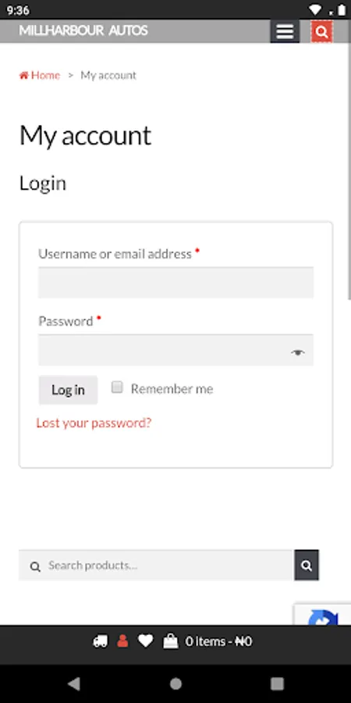Open the hamburger navigation menu
The image size is (351, 703).
285,31
